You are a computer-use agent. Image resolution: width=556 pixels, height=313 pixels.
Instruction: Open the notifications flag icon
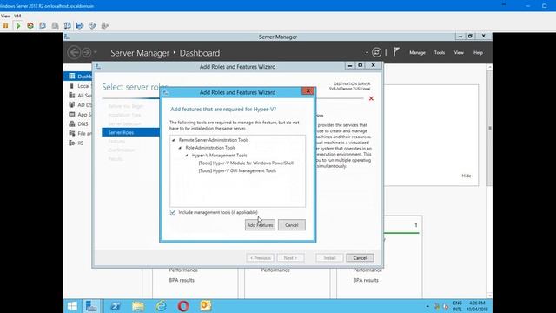396,52
